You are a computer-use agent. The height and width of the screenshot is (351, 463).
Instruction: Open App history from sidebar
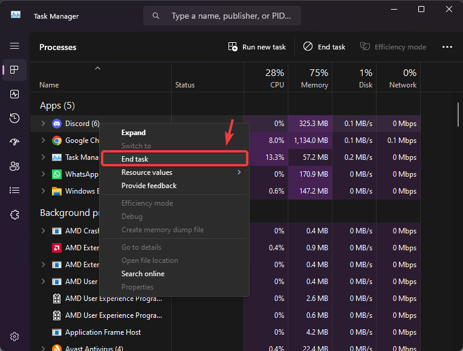[x=15, y=118]
